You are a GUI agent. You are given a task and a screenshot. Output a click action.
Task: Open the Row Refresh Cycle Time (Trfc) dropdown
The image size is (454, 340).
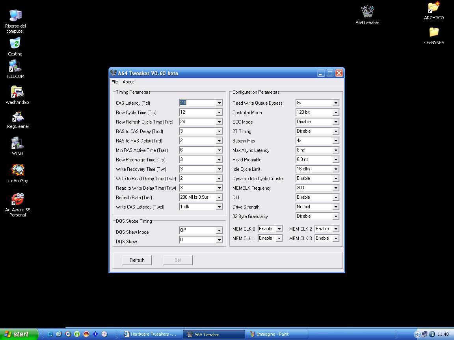pos(219,122)
